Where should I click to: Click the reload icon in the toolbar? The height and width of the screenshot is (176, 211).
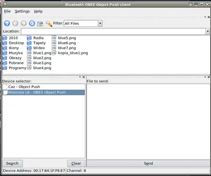(x=32, y=24)
